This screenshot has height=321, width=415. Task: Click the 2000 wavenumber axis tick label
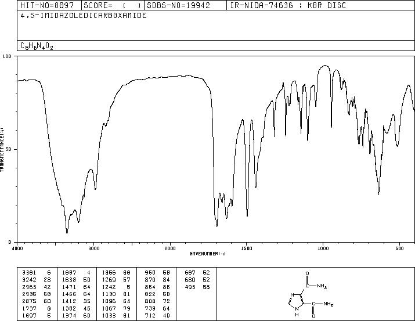pyautogui.click(x=170, y=248)
